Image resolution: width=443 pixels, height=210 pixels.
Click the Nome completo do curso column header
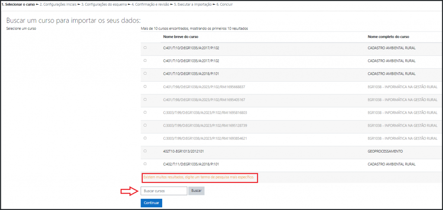click(x=388, y=37)
